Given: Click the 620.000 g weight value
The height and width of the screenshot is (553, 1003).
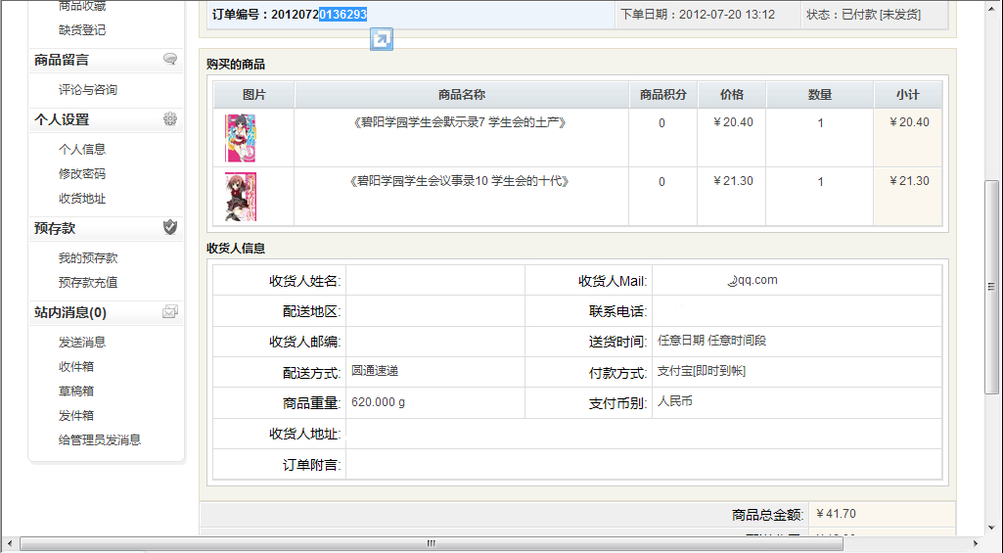Looking at the screenshot, I should click(378, 402).
